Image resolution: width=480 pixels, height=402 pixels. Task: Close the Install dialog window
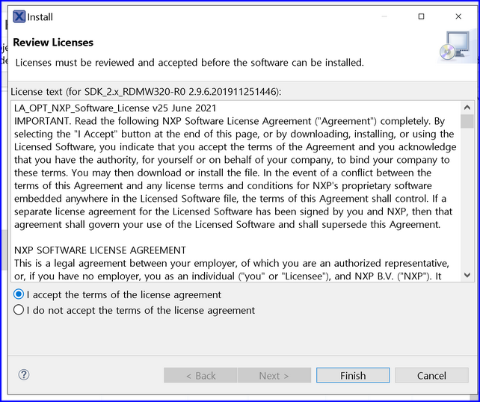(x=458, y=16)
